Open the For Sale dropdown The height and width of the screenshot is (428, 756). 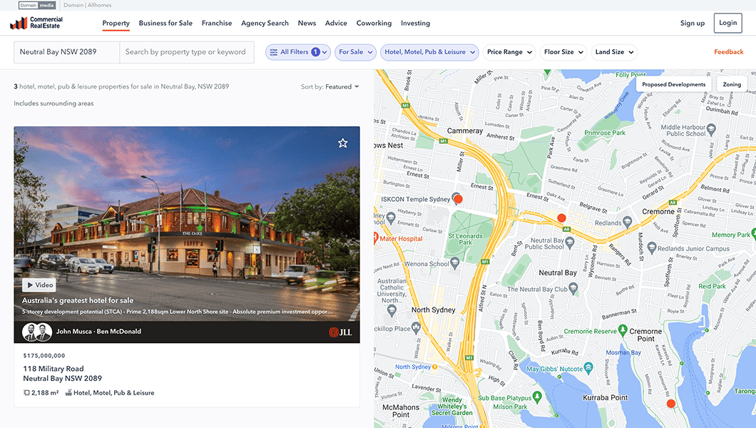click(355, 52)
